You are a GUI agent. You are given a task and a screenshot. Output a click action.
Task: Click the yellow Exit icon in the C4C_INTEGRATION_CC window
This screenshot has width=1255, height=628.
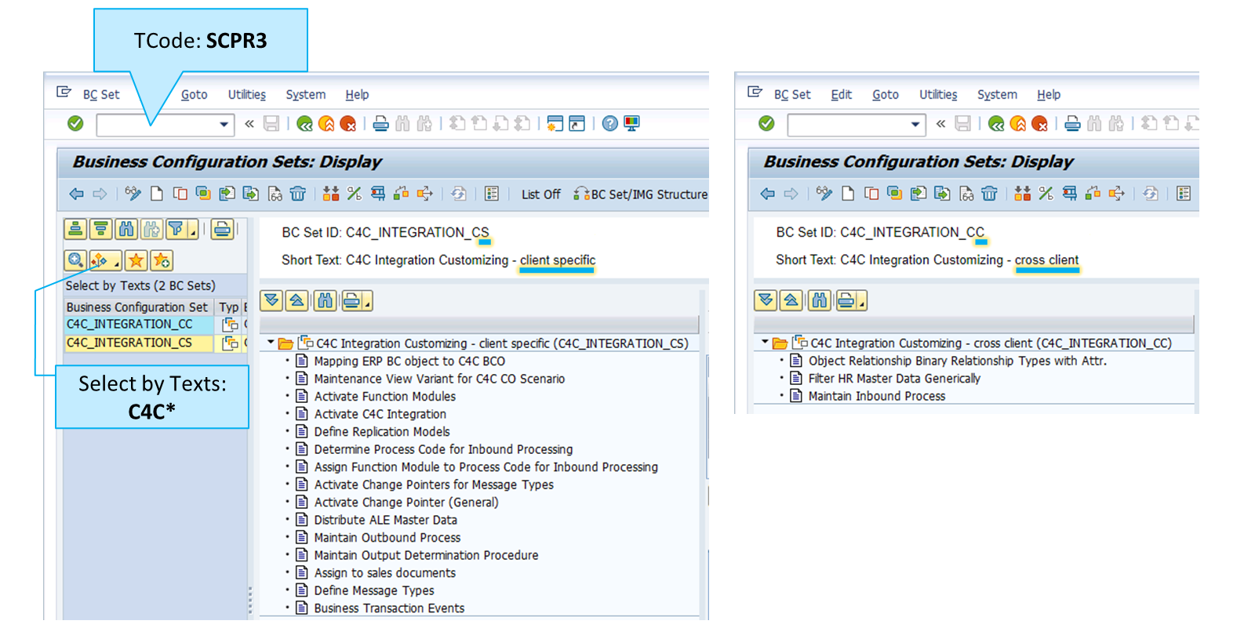(1017, 123)
